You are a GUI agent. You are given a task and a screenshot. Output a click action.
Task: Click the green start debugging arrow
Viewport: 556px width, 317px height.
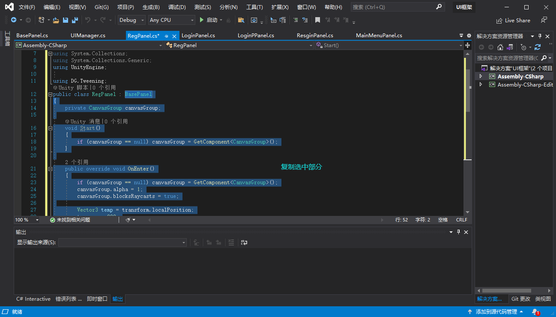pyautogui.click(x=202, y=20)
